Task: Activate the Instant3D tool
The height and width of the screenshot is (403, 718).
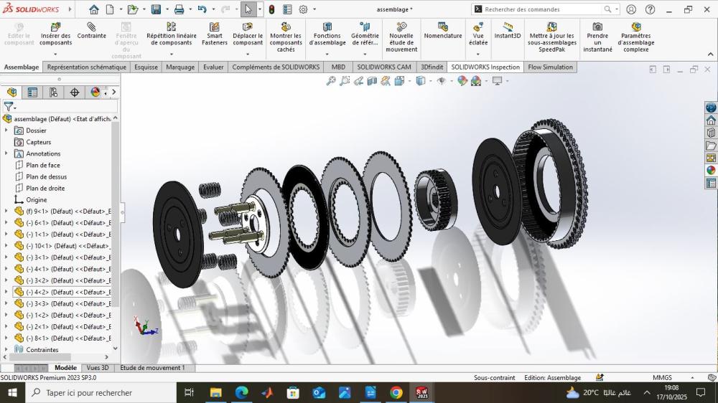Action: coord(508,31)
